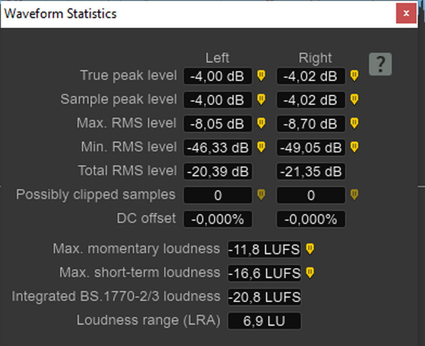Close the Waveform Statistics window
The height and width of the screenshot is (346, 425).
406,13
